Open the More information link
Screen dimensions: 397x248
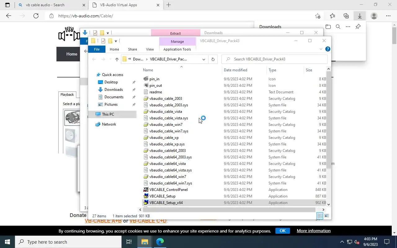314,231
